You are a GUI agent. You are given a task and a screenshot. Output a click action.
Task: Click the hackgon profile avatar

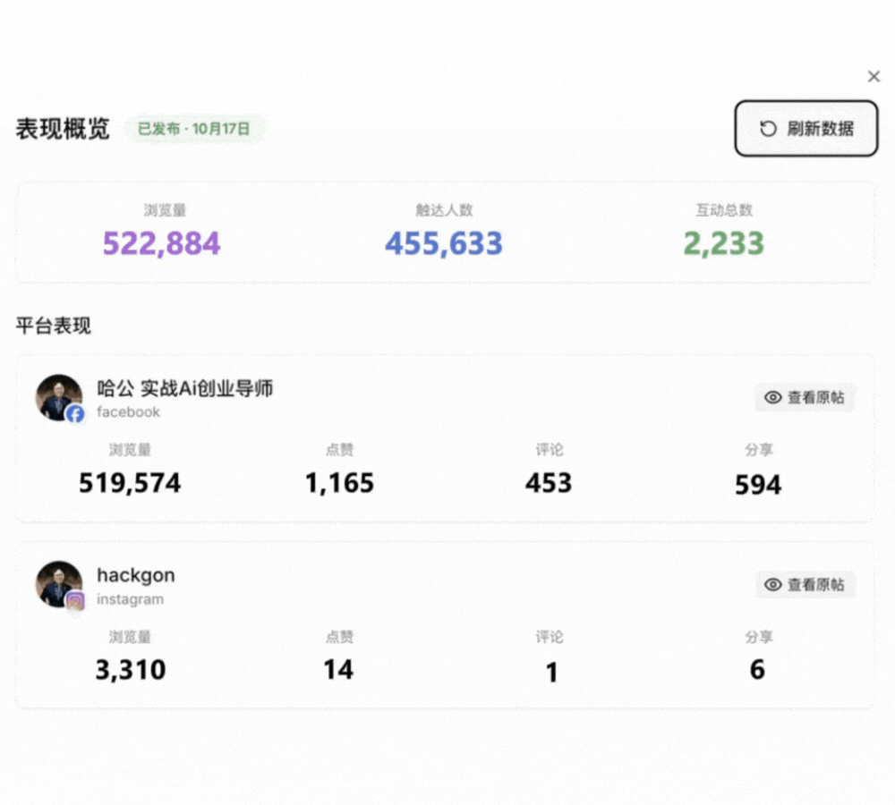coord(58,585)
